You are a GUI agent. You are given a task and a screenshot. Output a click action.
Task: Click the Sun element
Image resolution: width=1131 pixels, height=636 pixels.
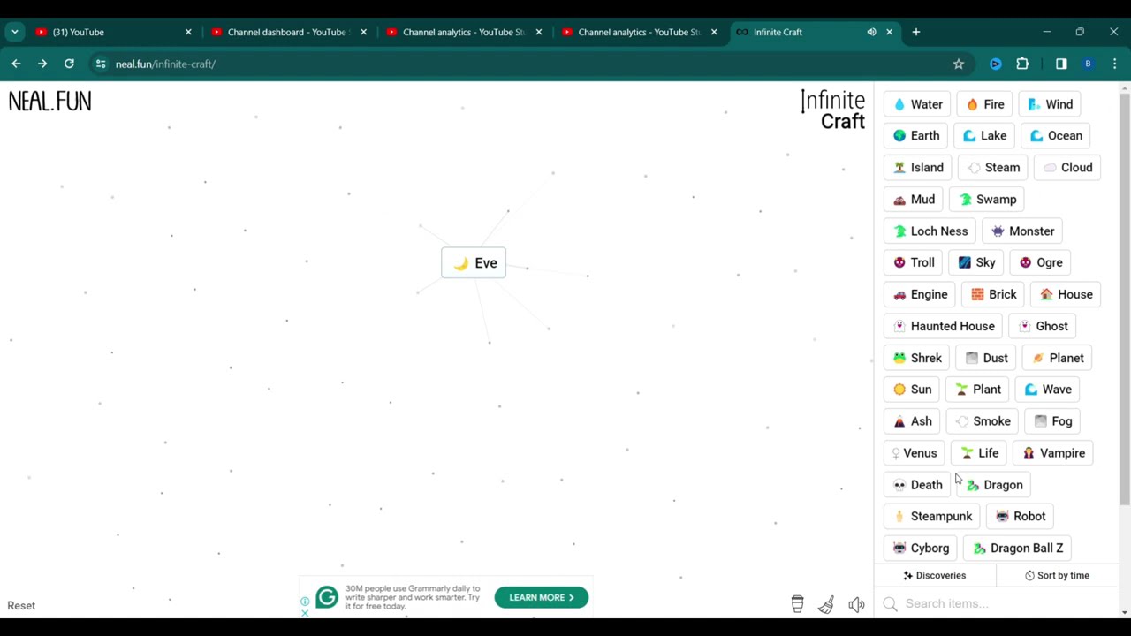pyautogui.click(x=912, y=390)
